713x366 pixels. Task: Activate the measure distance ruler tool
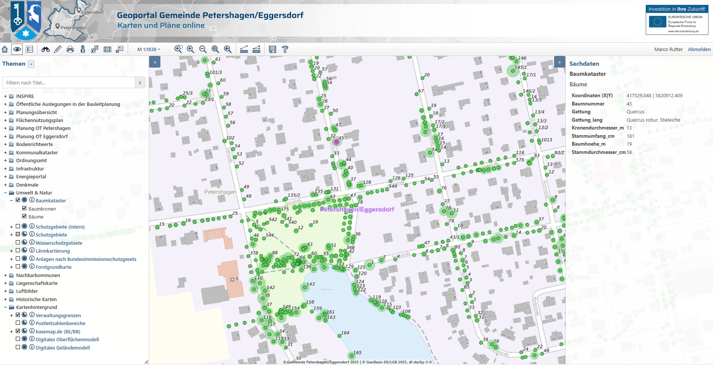(x=244, y=49)
